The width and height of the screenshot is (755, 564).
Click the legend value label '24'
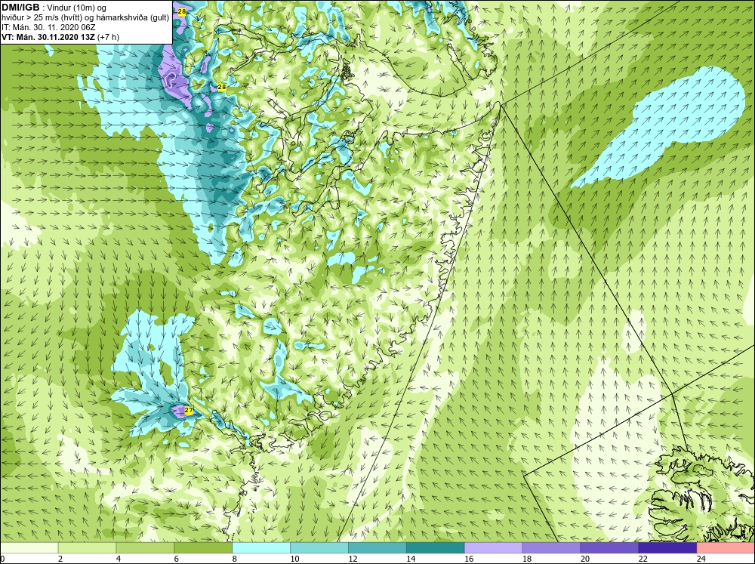pyautogui.click(x=701, y=559)
